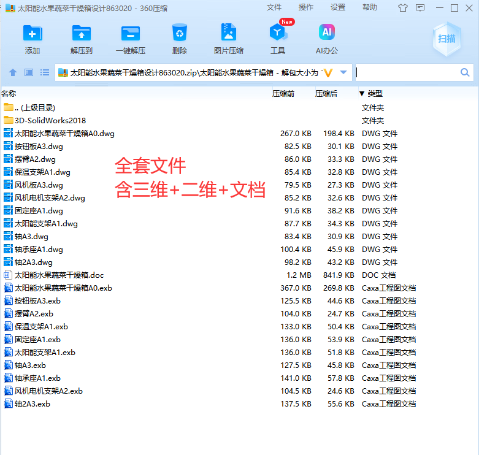Click the 扫描 (Scan) hexagon button

click(446, 39)
